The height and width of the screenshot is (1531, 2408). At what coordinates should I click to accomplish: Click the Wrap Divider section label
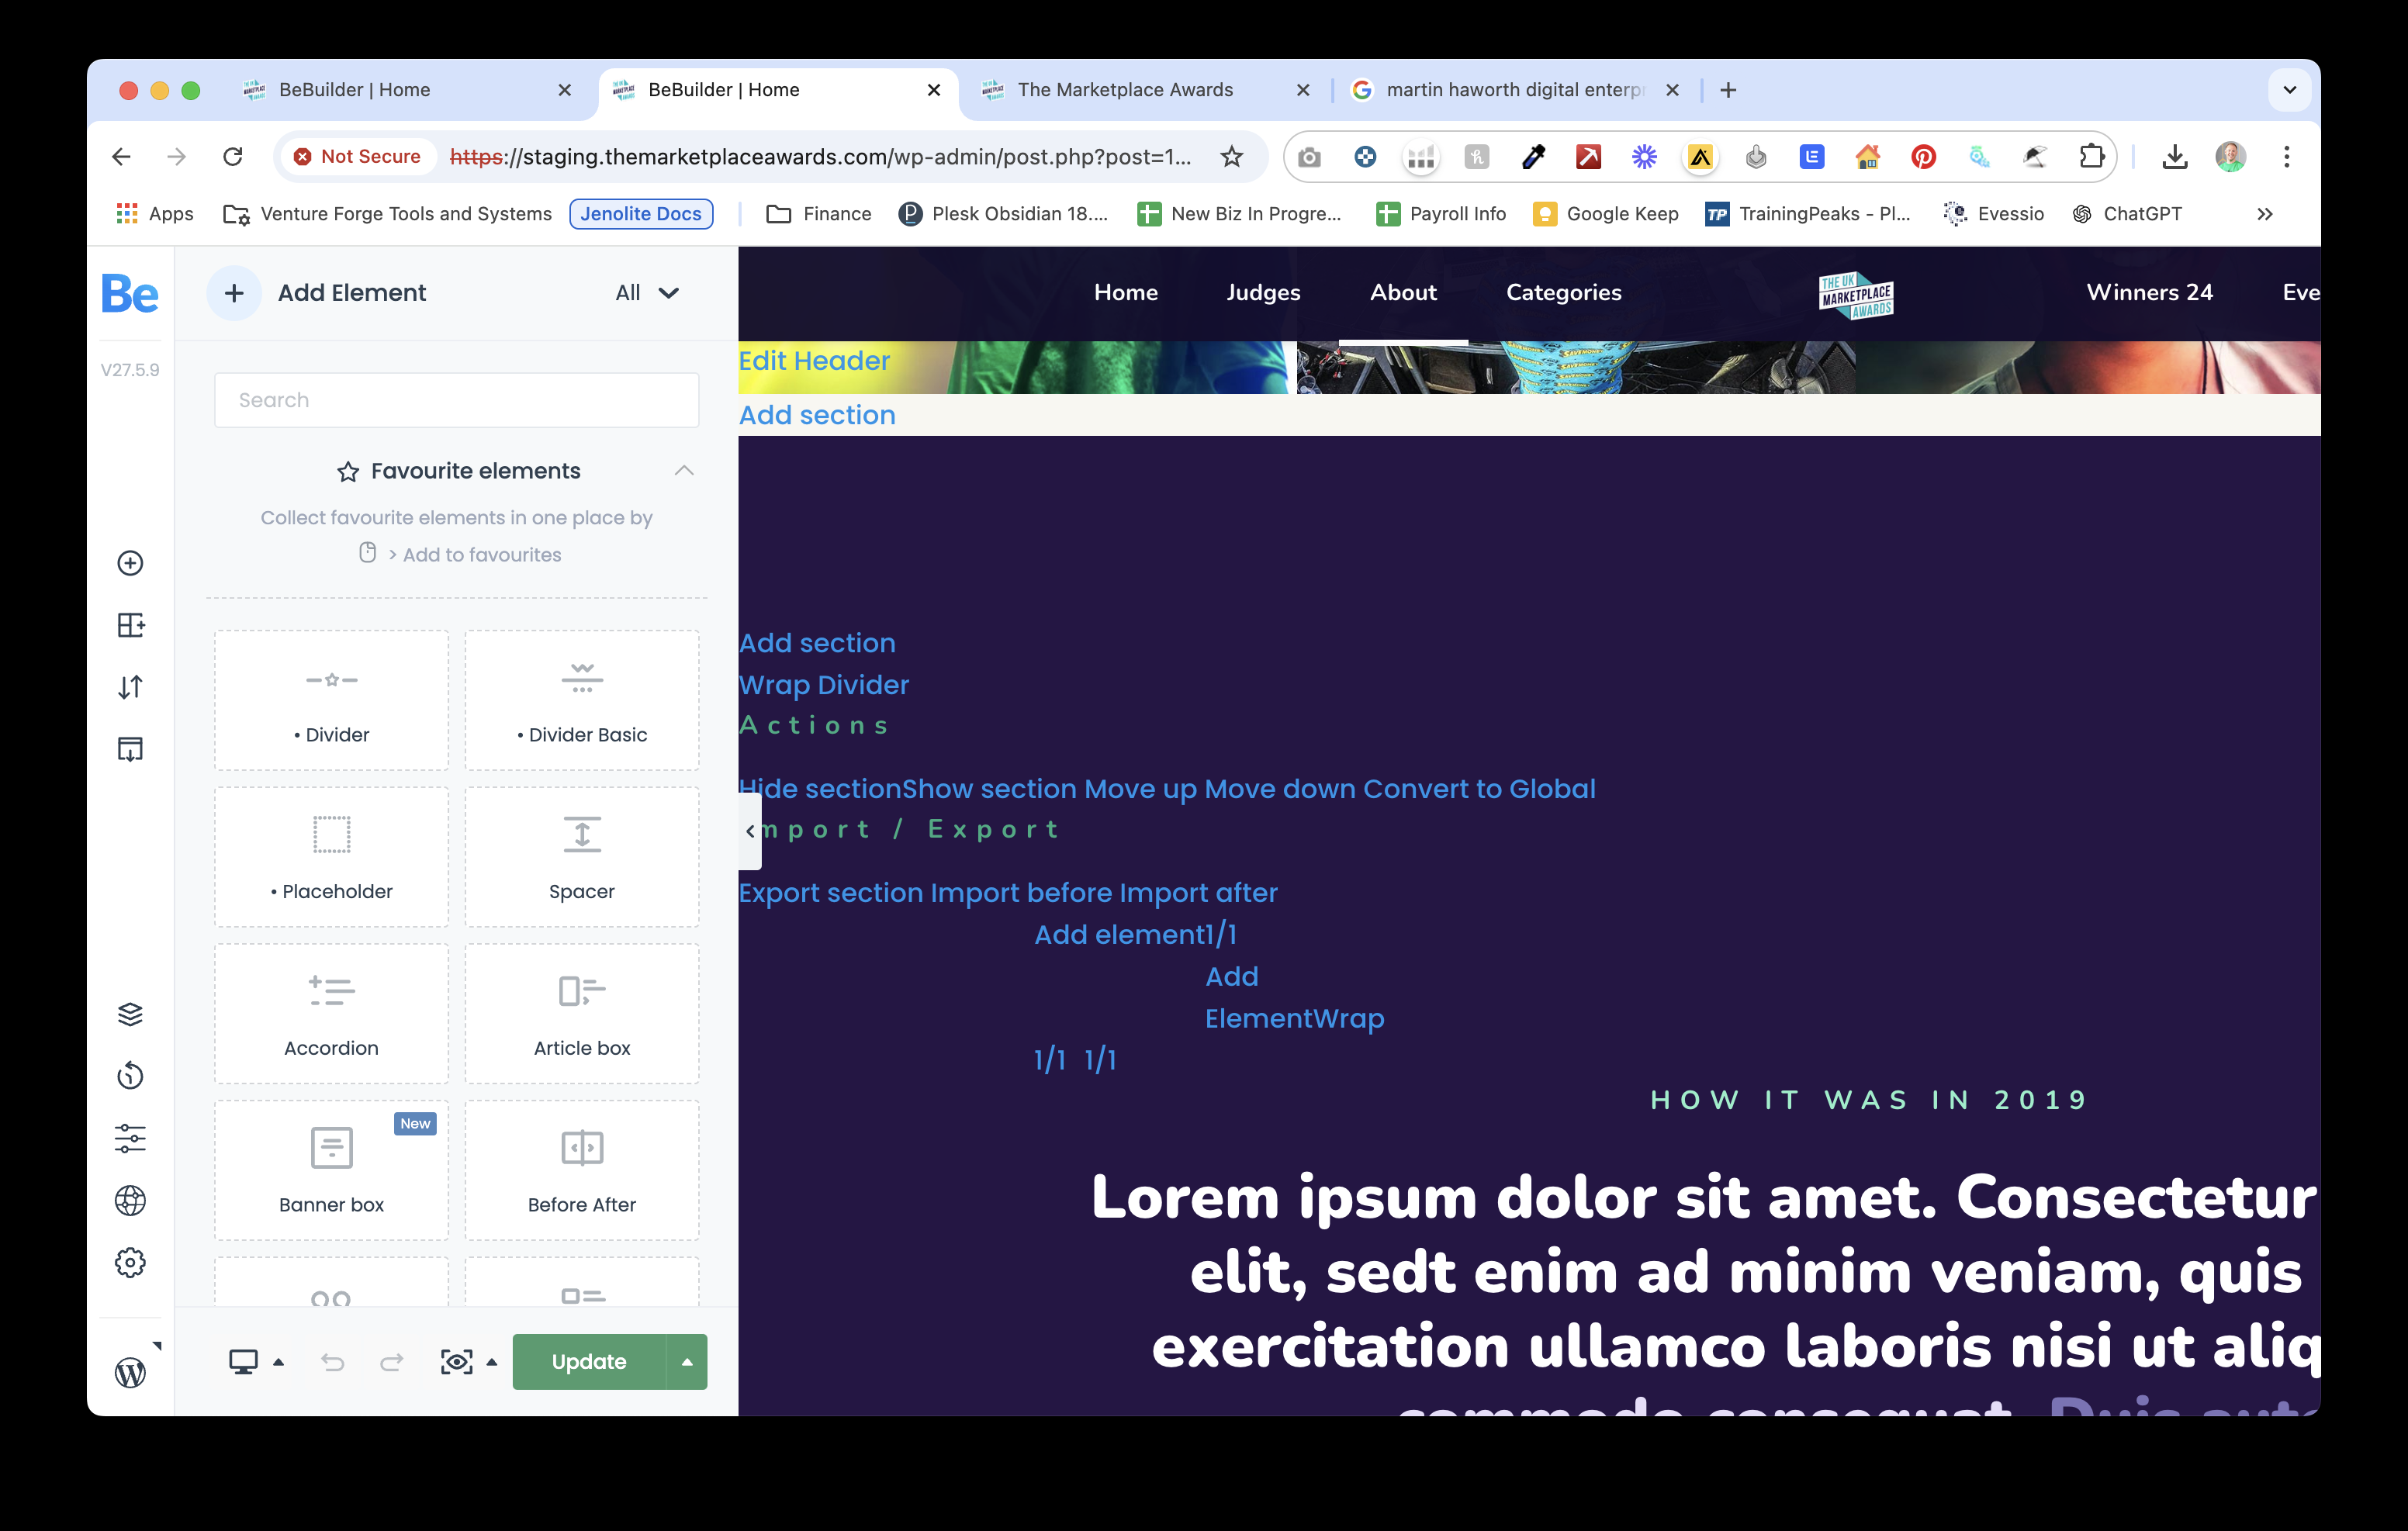822,683
